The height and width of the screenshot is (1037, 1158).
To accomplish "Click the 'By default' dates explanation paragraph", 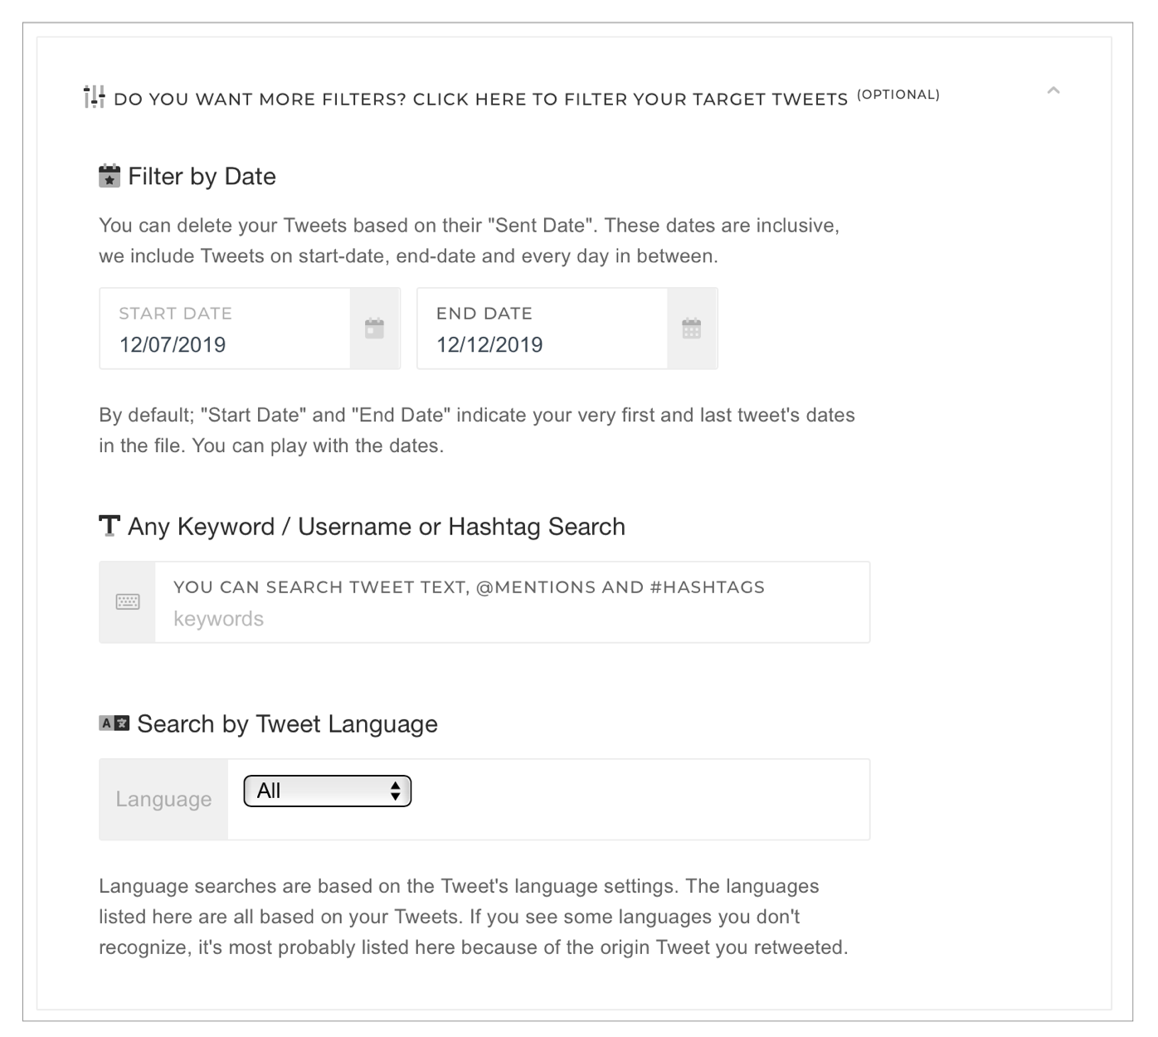I will pos(476,431).
